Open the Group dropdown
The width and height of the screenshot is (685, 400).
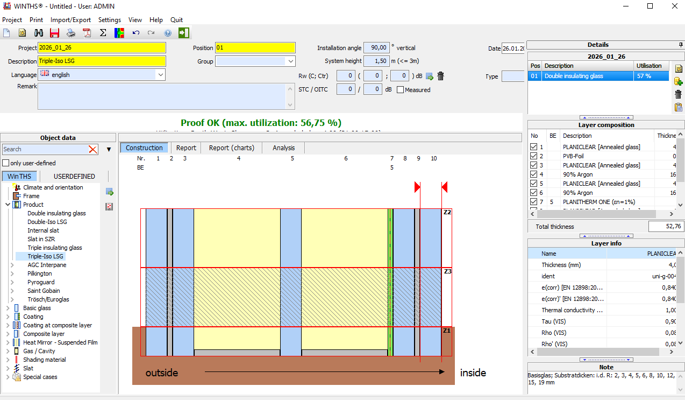(x=290, y=61)
